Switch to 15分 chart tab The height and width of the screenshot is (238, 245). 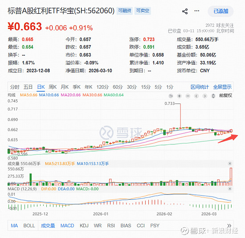coord(146,87)
